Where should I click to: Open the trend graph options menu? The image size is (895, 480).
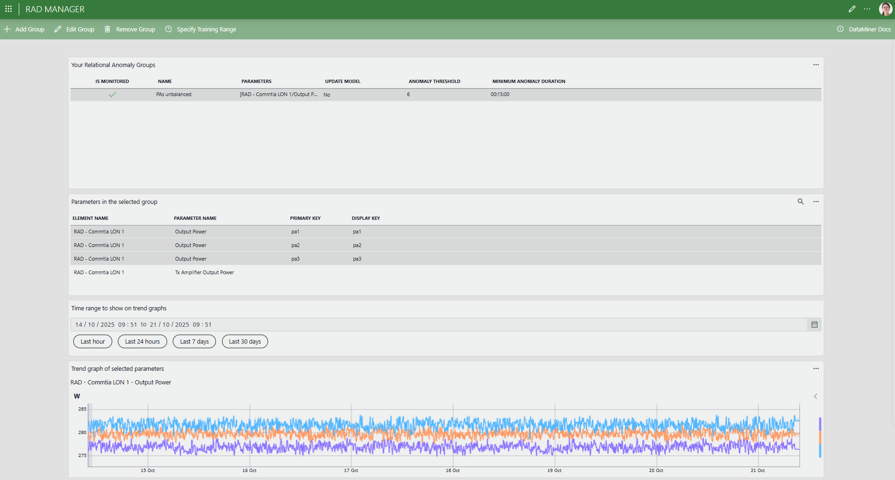pyautogui.click(x=815, y=368)
